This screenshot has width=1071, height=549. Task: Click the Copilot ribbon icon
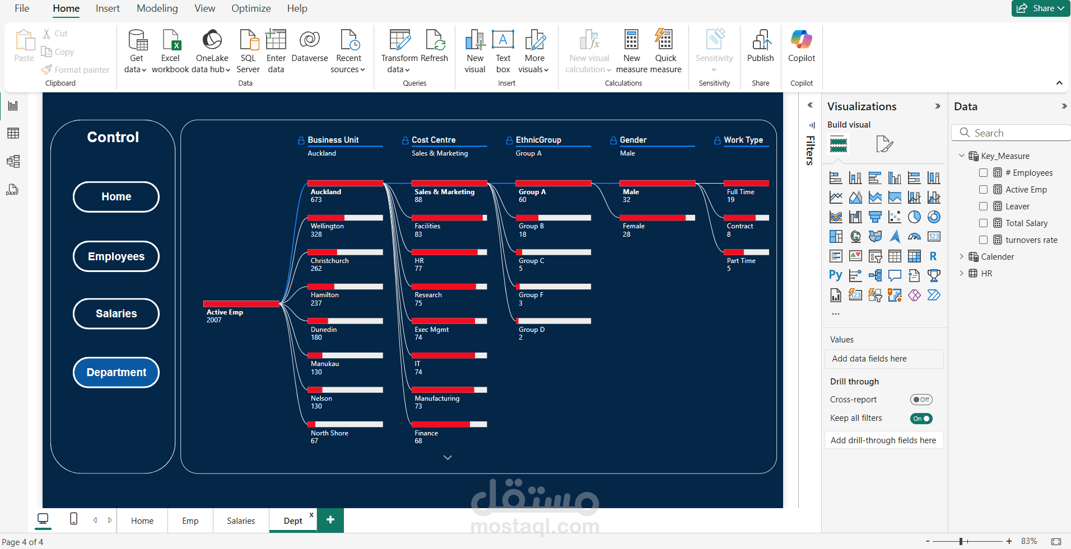click(802, 46)
